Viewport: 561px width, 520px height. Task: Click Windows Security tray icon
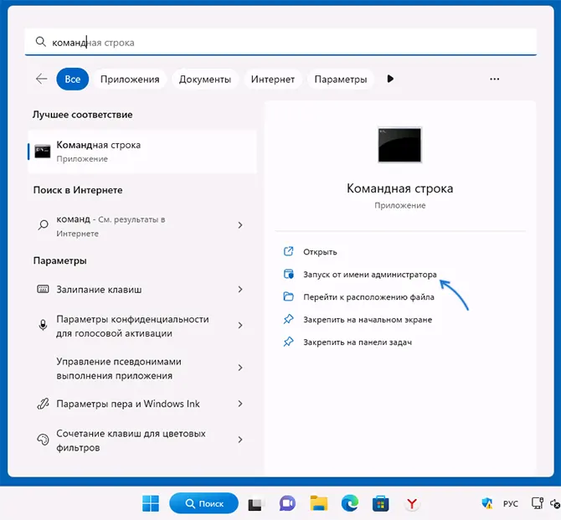coord(487,503)
